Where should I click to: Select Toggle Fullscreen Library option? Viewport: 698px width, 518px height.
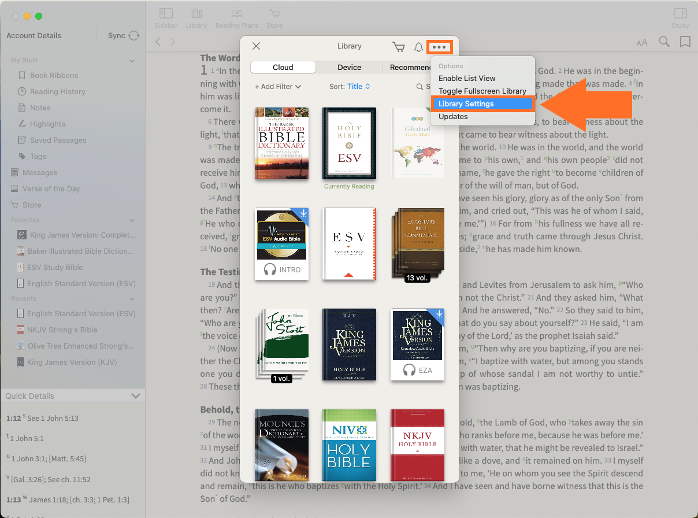point(482,91)
